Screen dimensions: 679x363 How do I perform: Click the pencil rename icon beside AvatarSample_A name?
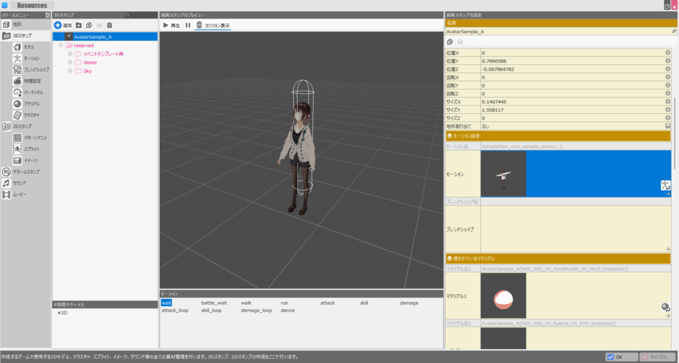(x=674, y=31)
